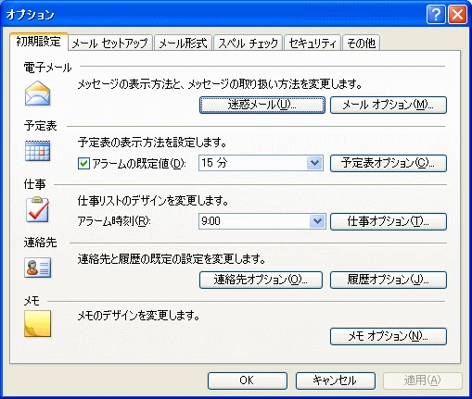Screen dimensions: 472x399
Task: Click the オプション title bar text
Action: [31, 15]
